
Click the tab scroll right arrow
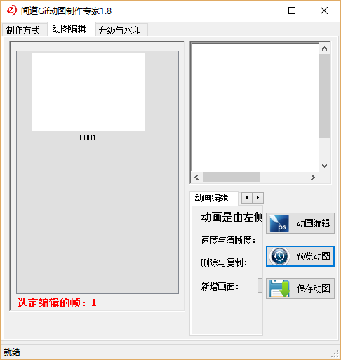point(258,198)
